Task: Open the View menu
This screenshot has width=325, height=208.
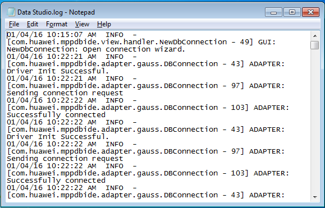Action: (82, 24)
